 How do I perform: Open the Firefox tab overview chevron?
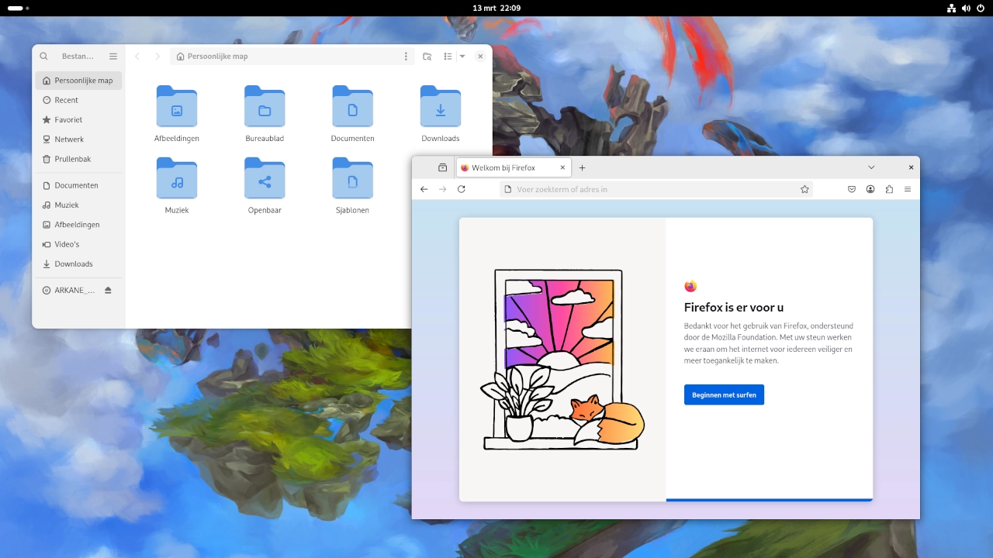click(x=871, y=167)
